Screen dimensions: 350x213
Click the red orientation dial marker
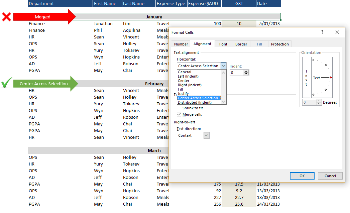[331, 78]
